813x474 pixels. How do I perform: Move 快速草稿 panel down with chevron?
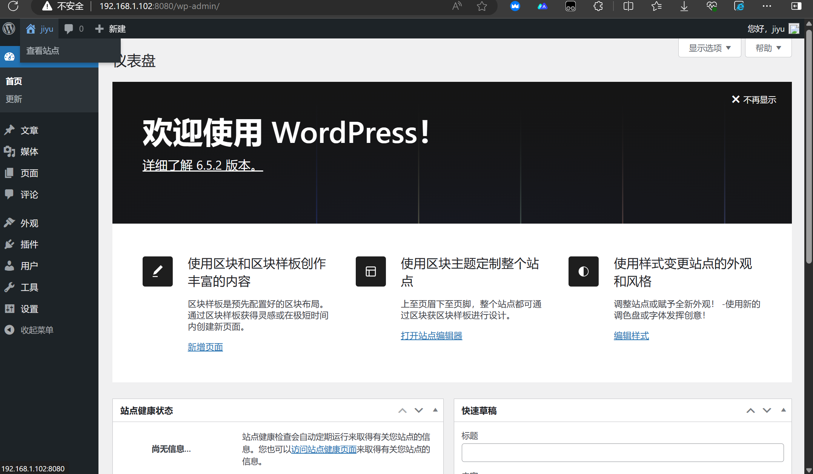[767, 410]
